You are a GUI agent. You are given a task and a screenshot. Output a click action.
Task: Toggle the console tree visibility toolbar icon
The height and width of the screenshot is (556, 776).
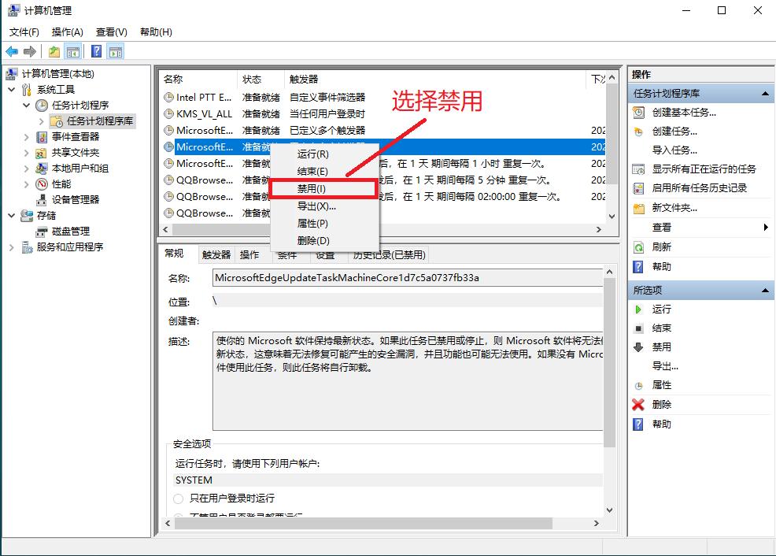pos(72,50)
